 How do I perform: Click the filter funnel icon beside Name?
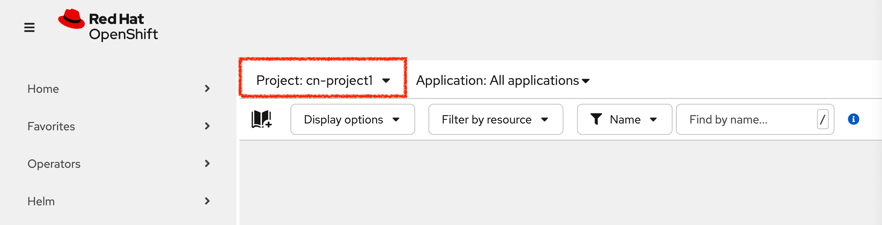[x=596, y=119]
